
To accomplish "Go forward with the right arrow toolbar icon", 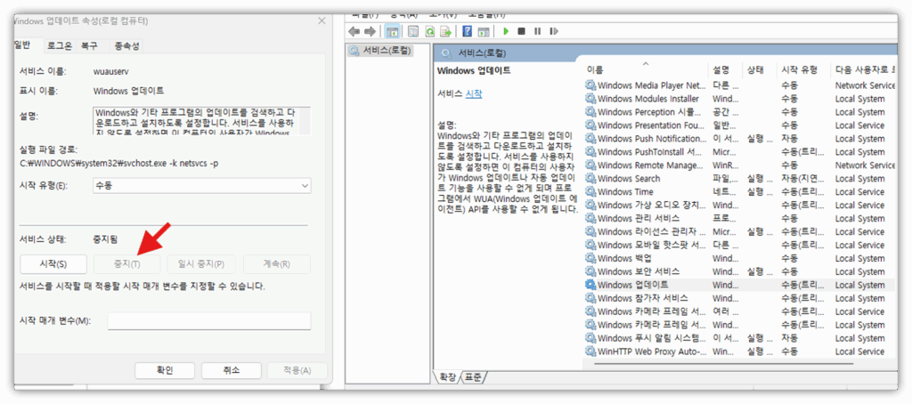I will tap(370, 31).
